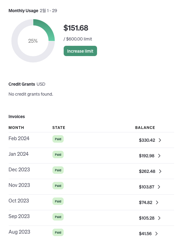Click the Paid tag on Dec 2023 row
Viewport: 181px width, 247px height.
coord(58,170)
